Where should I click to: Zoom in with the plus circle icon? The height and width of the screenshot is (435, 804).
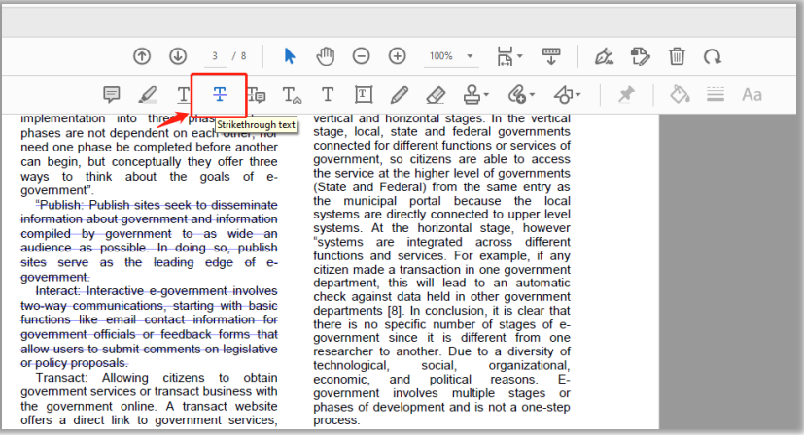point(398,56)
